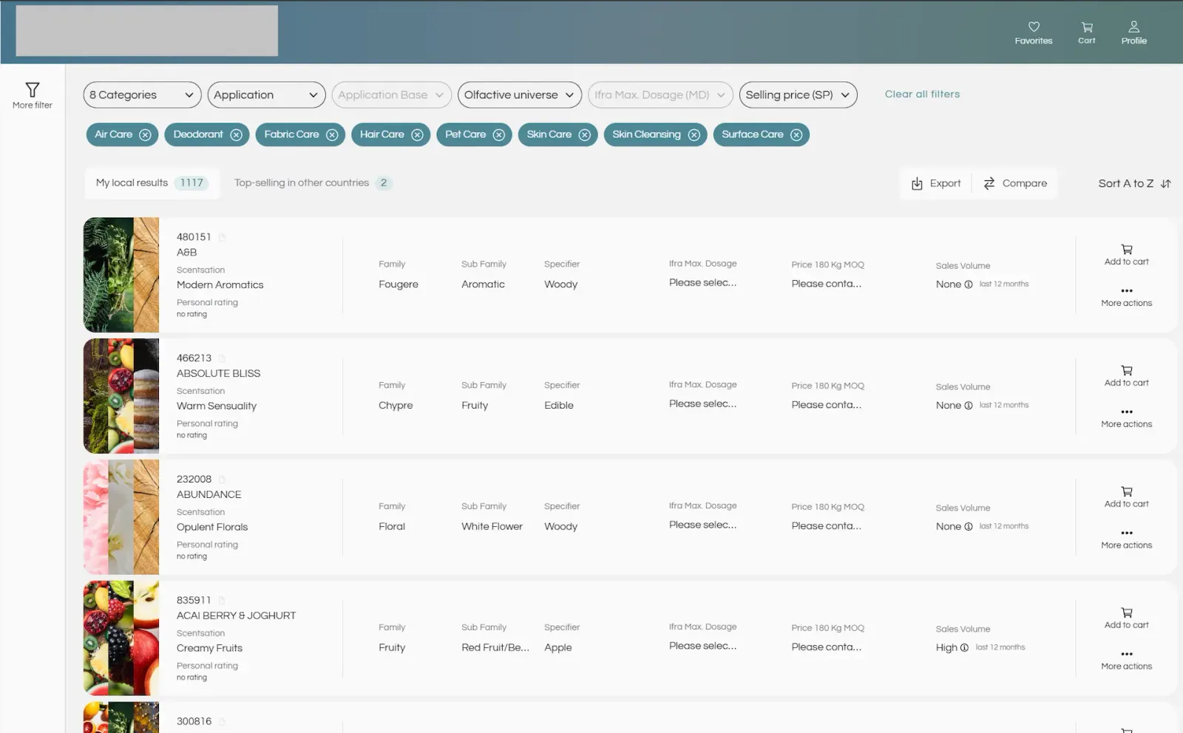Image resolution: width=1183 pixels, height=733 pixels.
Task: Switch to Top-selling in other countries tab
Action: tap(313, 183)
